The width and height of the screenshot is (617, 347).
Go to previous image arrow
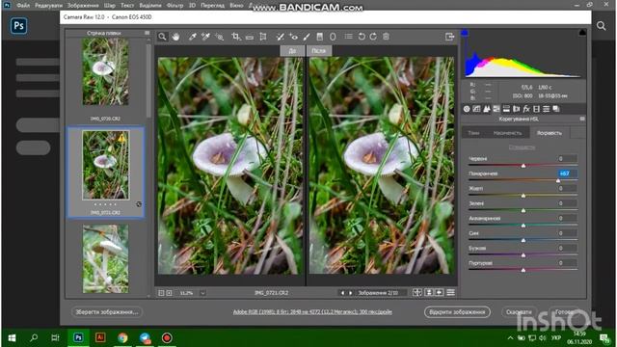point(342,293)
